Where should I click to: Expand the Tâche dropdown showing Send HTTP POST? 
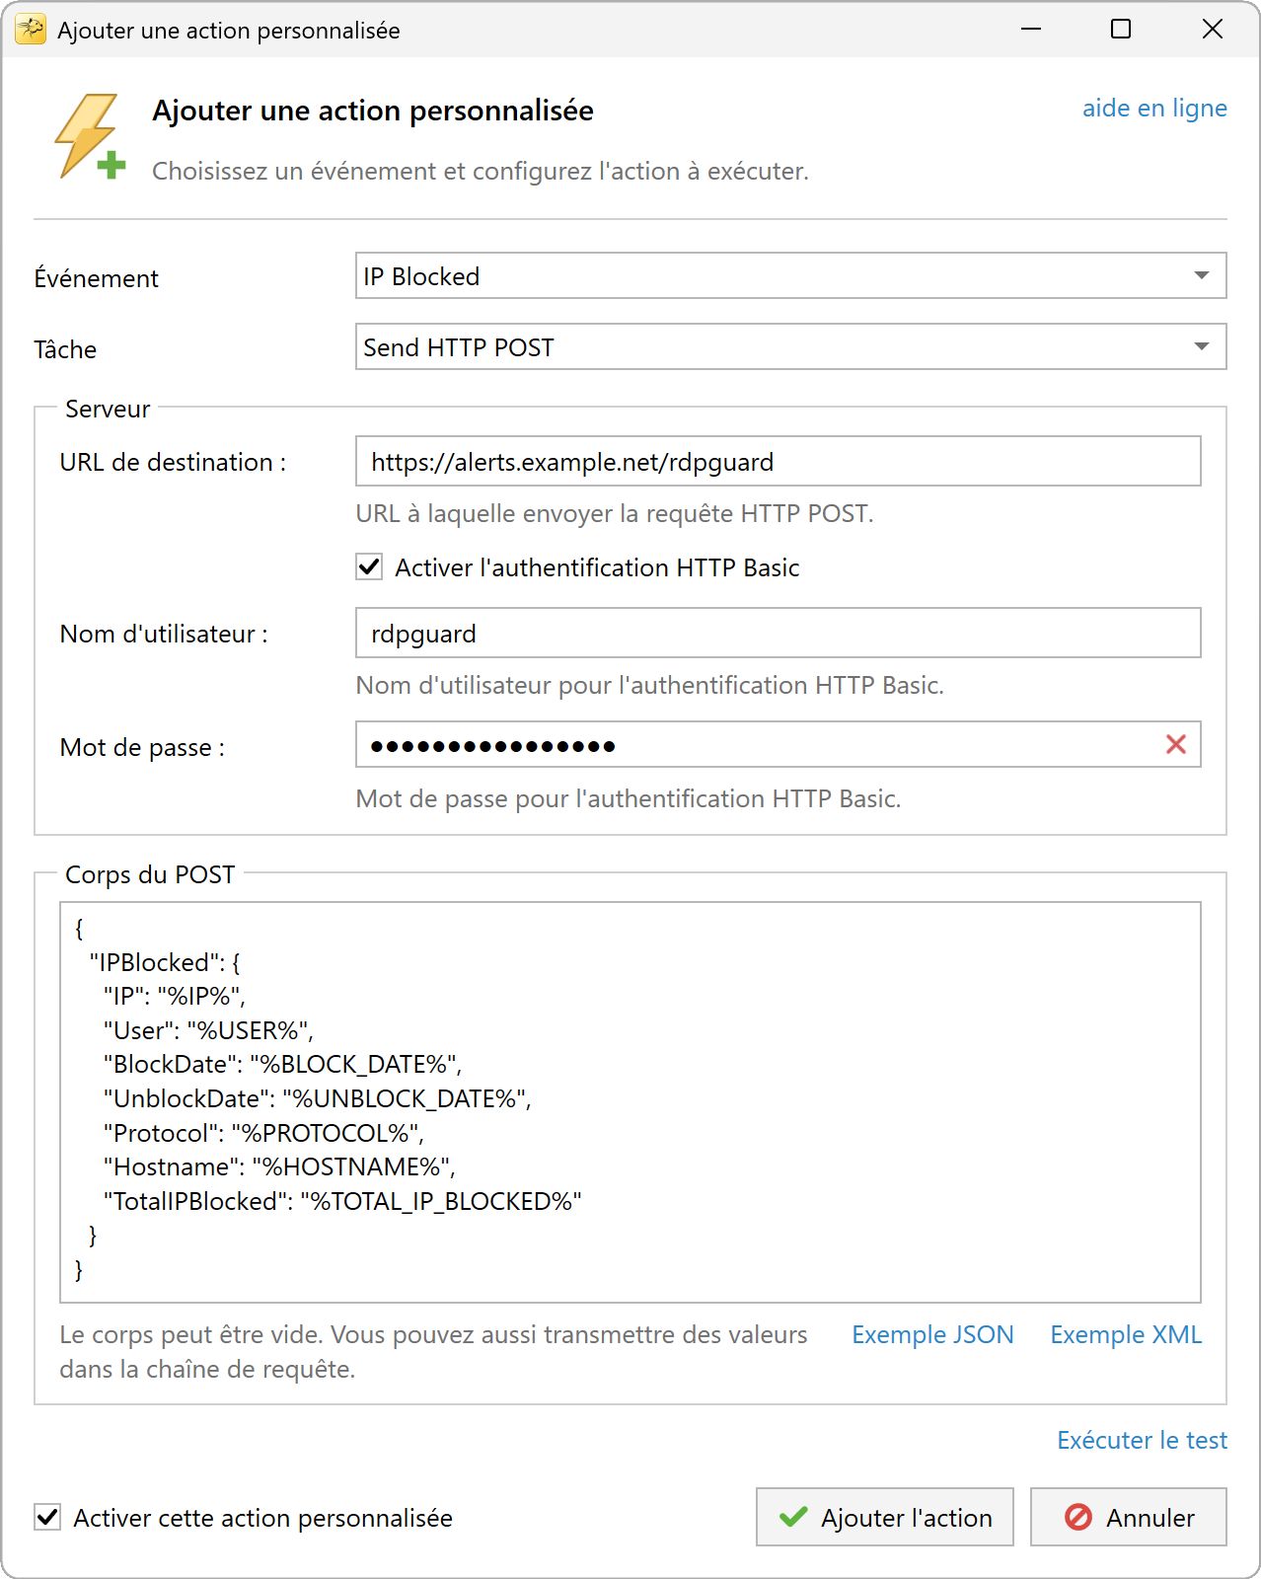click(x=790, y=346)
